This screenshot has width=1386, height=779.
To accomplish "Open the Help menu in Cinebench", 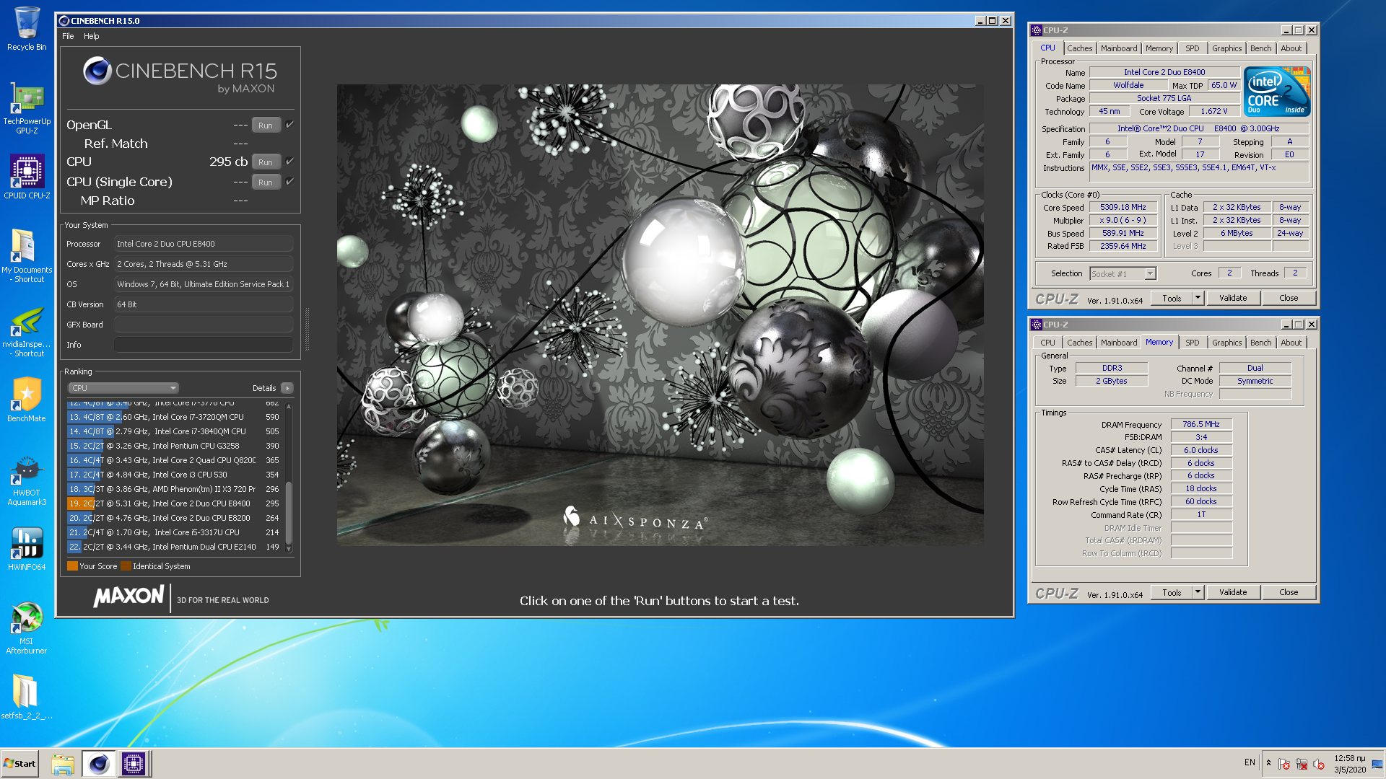I will point(91,36).
